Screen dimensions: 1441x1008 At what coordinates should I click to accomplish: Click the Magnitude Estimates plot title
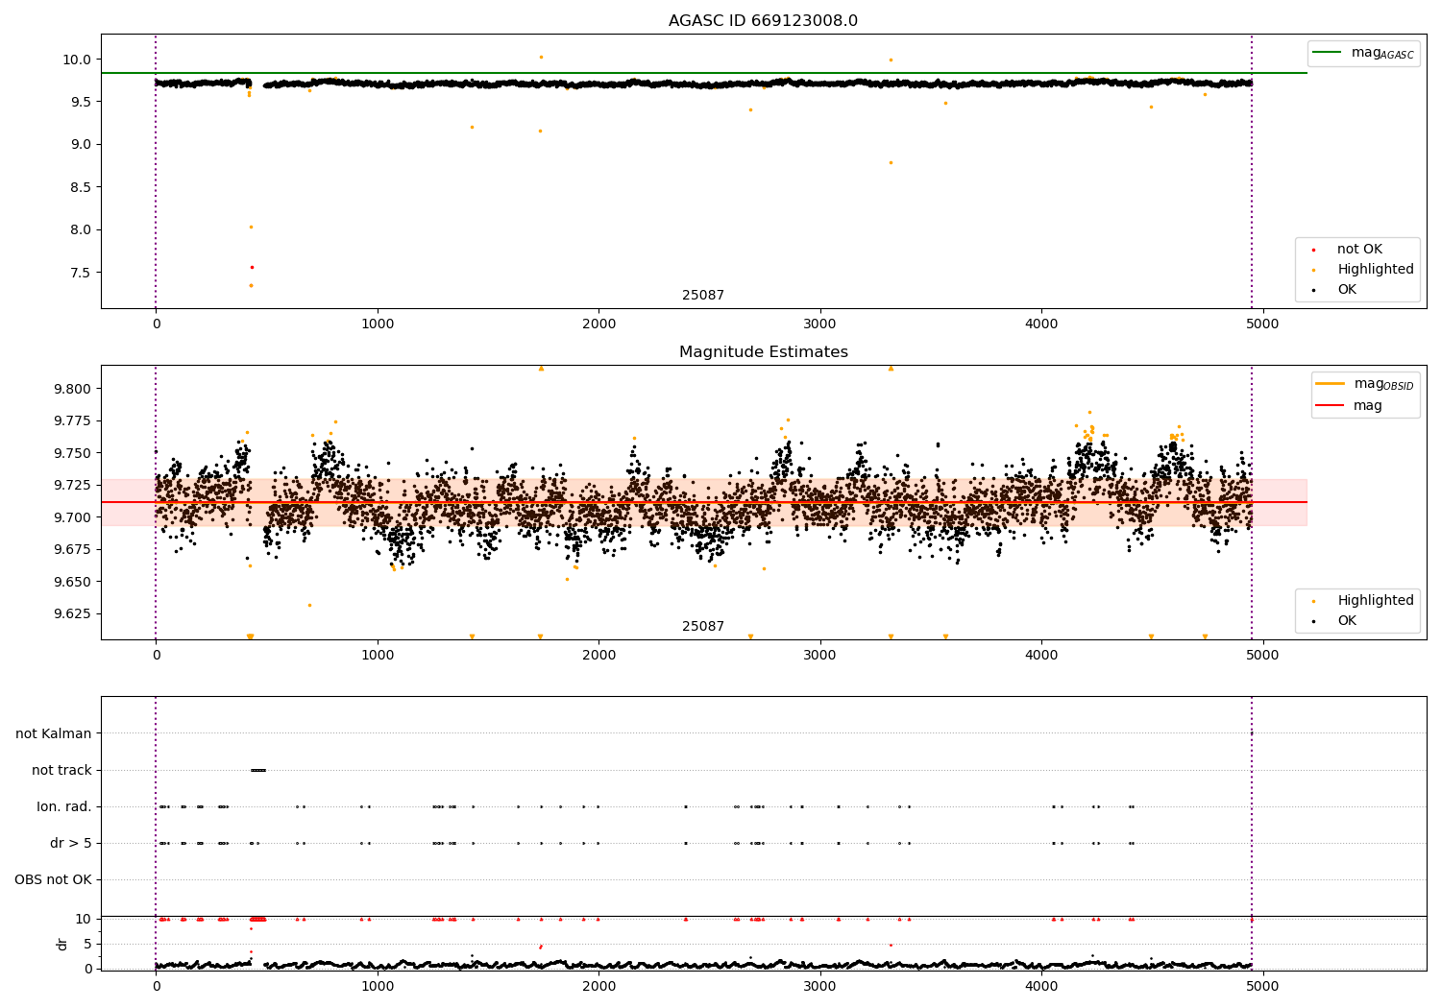(x=763, y=351)
